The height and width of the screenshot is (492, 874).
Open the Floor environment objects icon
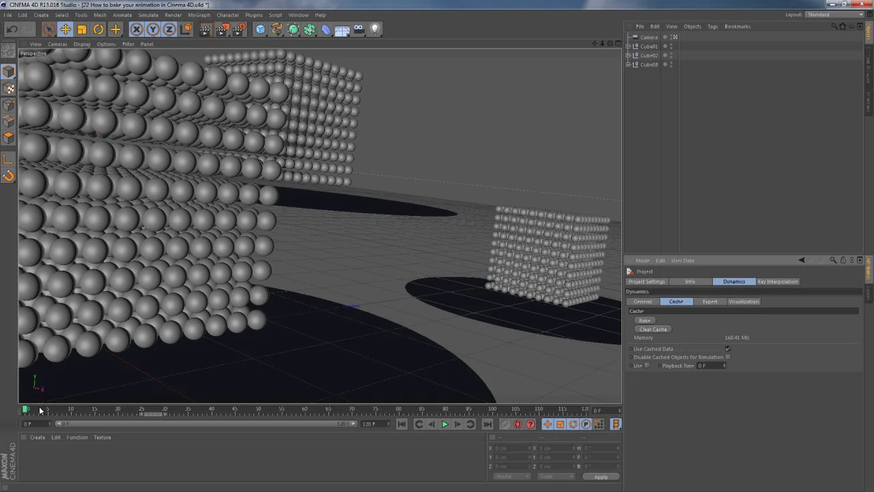[x=342, y=29]
